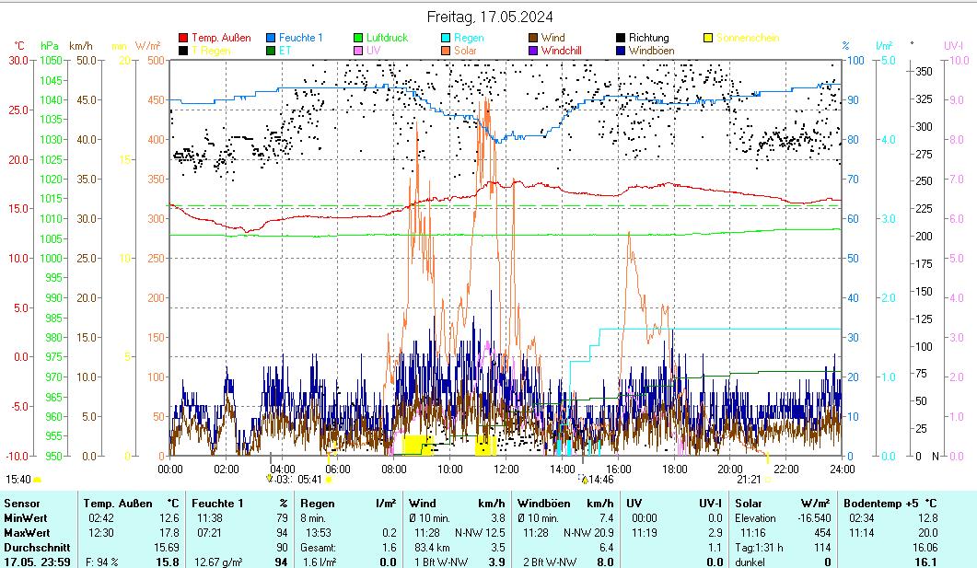This screenshot has height=568, width=977.
Task: Click the blue Feuchte 1 legend square
Action: pos(271,39)
